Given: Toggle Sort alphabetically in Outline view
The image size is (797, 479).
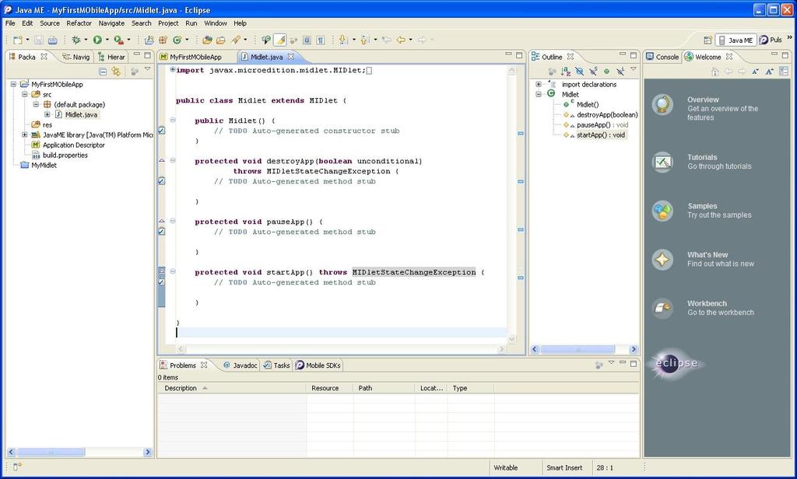Looking at the screenshot, I should point(566,72).
